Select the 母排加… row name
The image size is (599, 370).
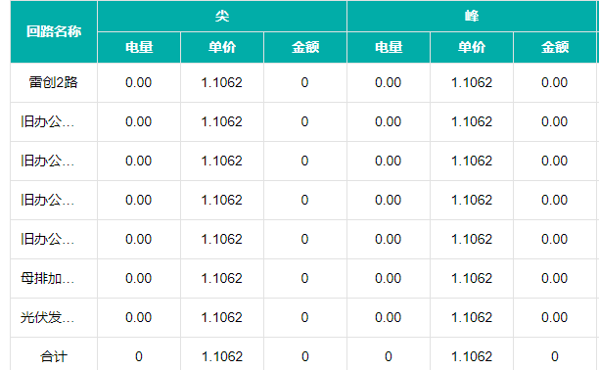47,278
